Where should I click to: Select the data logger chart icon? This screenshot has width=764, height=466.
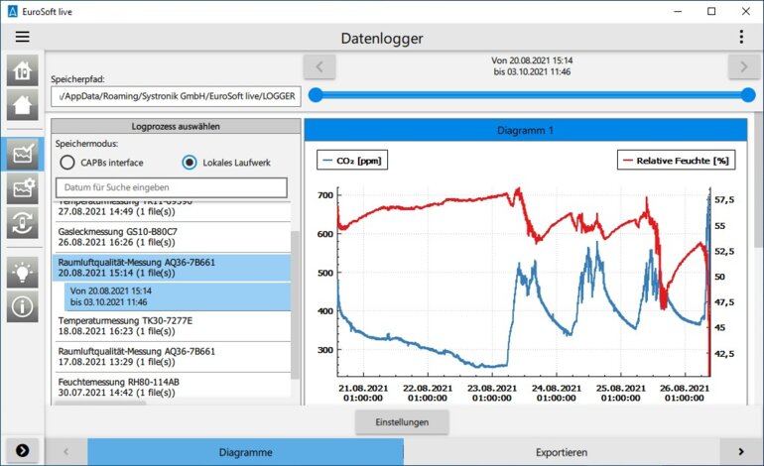(22, 154)
